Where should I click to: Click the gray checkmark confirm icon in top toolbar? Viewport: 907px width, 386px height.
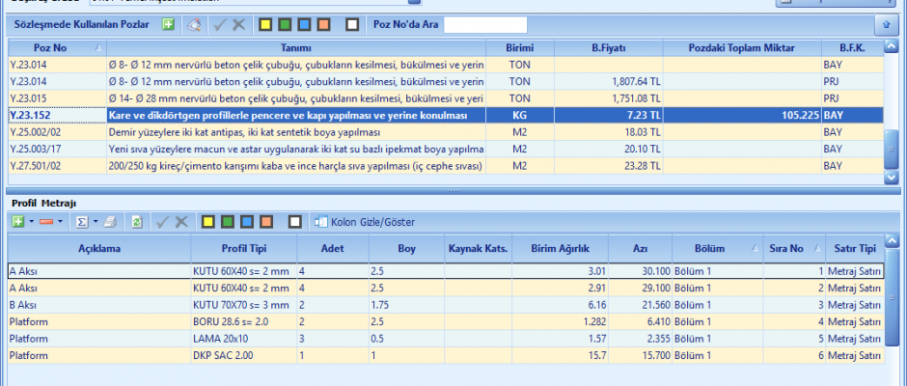pos(220,24)
